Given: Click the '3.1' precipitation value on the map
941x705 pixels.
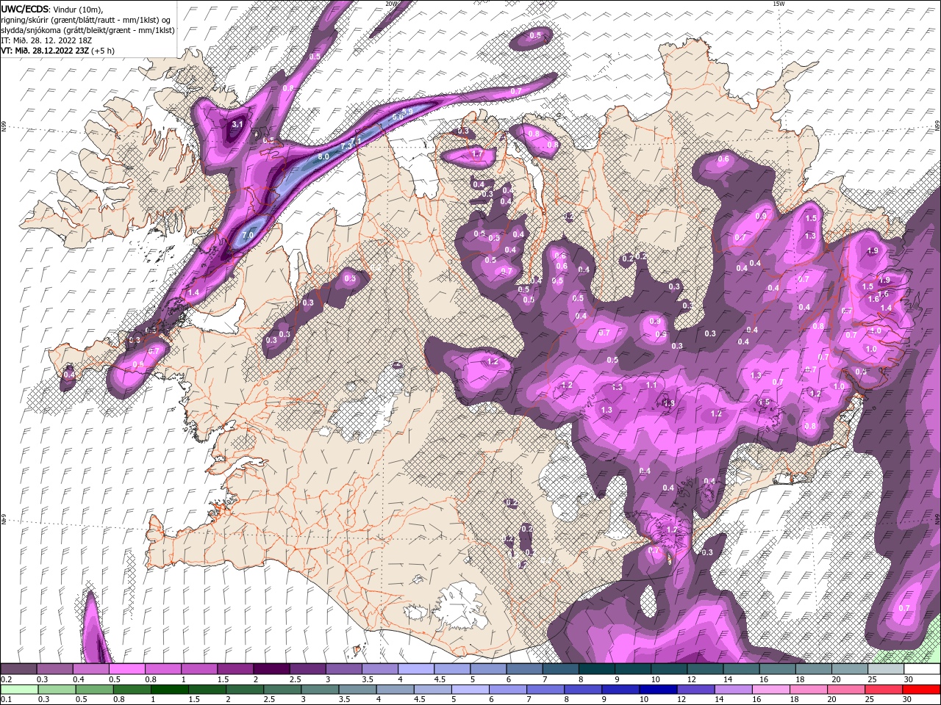Looking at the screenshot, I should 237,125.
